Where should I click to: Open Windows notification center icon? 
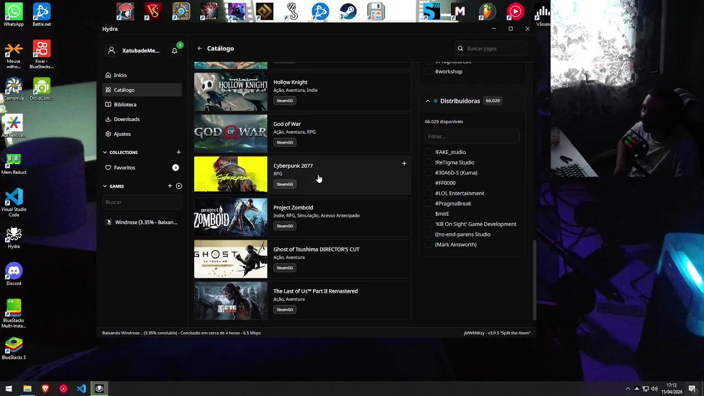point(692,389)
